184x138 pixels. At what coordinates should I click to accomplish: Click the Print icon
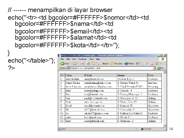[x=152, y=64]
